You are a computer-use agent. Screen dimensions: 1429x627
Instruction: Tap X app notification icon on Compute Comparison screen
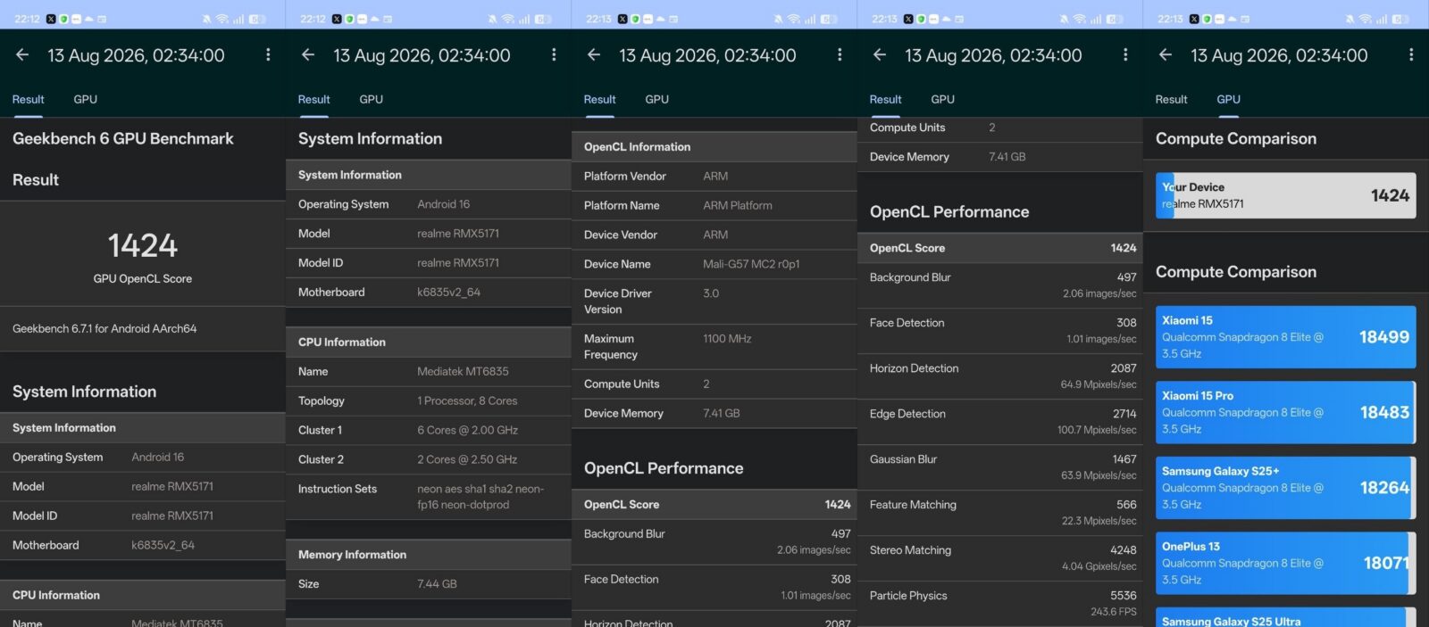point(1194,19)
